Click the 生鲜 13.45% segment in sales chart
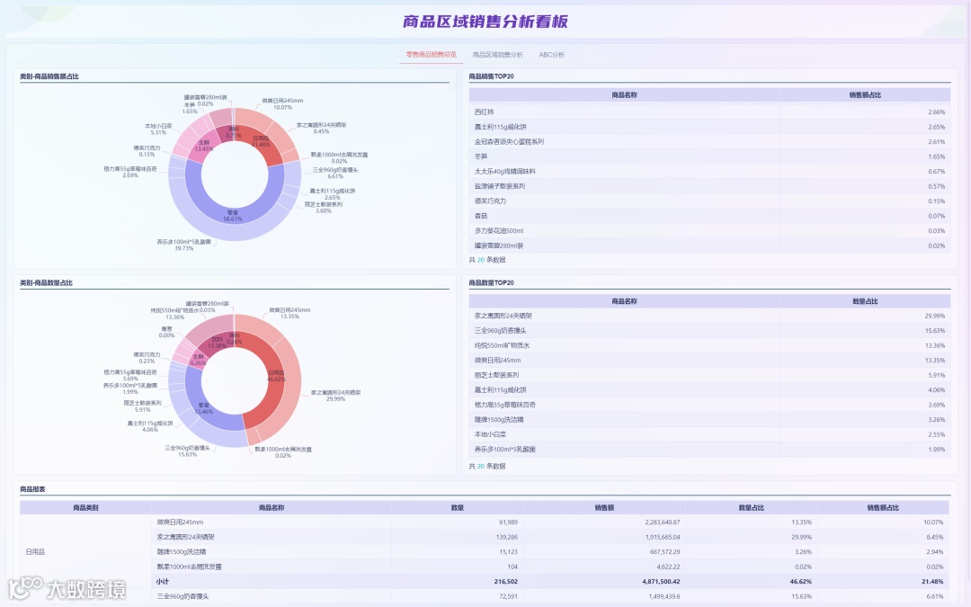Screen dimensions: 971x607 point(204,146)
